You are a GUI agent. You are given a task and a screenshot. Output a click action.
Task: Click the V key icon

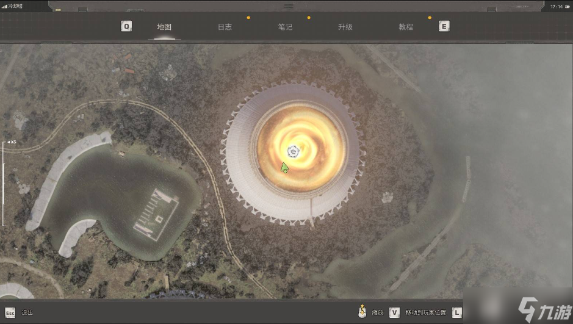pos(394,312)
